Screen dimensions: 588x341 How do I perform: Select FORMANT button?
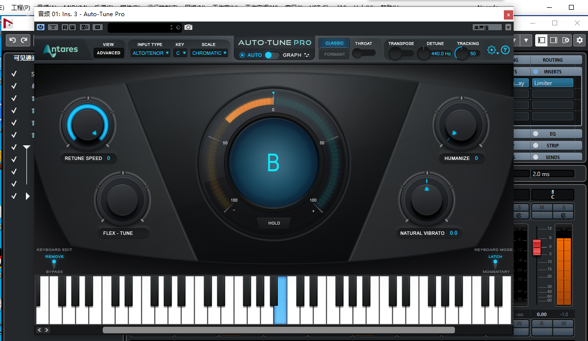pos(335,54)
